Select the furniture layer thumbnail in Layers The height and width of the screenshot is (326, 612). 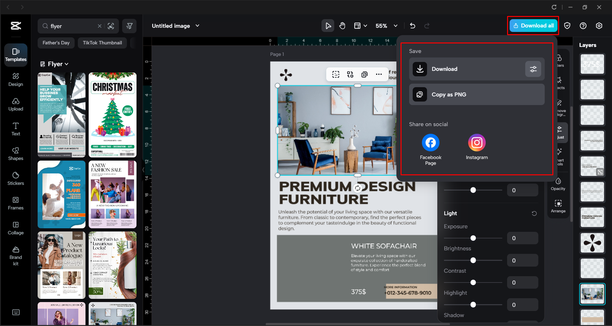[592, 294]
